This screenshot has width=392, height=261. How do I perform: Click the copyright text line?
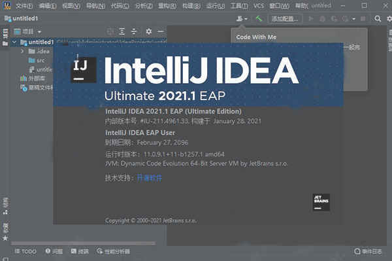pyautogui.click(x=151, y=220)
